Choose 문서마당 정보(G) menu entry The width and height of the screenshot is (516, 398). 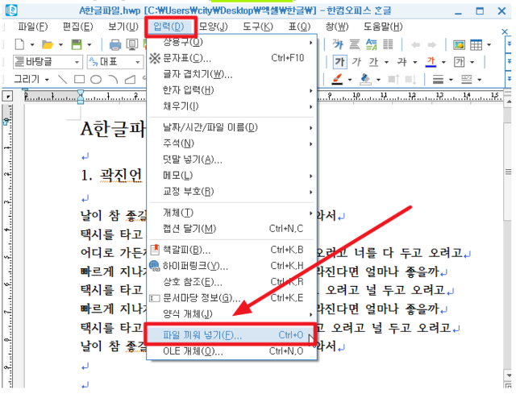(231, 298)
